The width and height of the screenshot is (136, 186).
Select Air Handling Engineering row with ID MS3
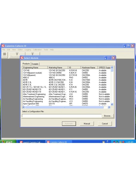pyautogui.click(x=66, y=99)
